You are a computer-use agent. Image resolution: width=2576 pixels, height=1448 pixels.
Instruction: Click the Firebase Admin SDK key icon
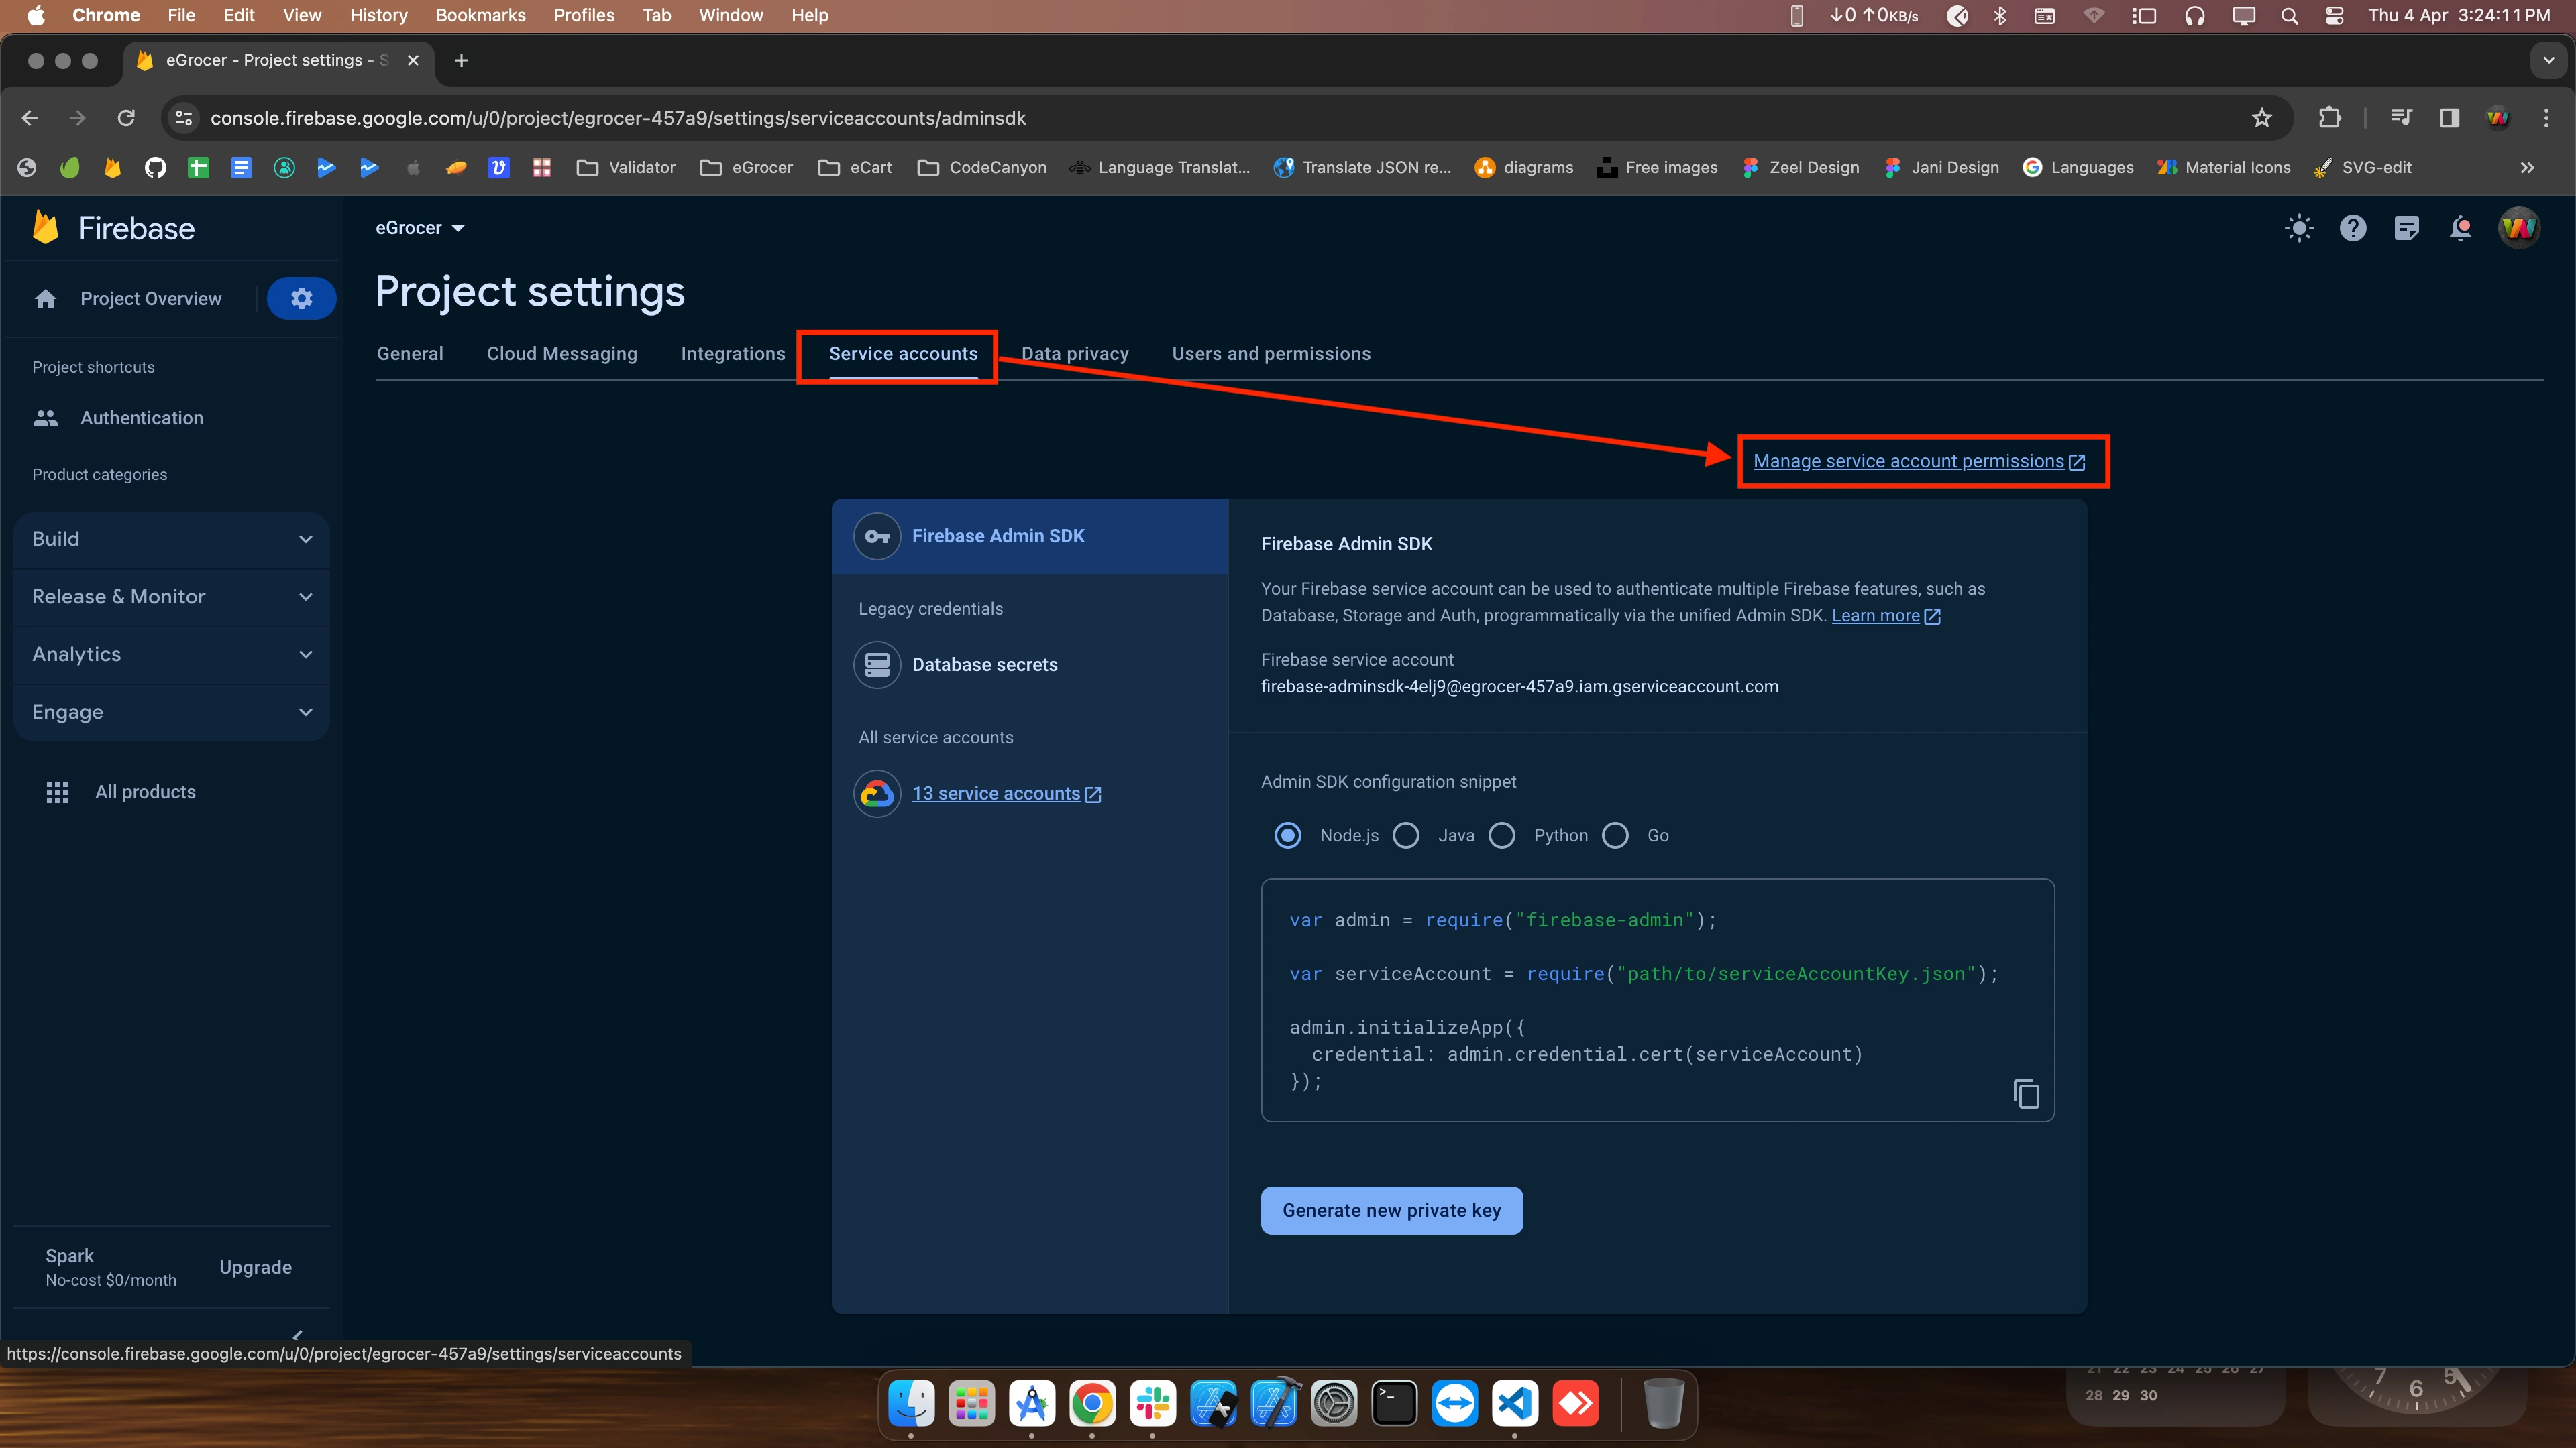(877, 536)
